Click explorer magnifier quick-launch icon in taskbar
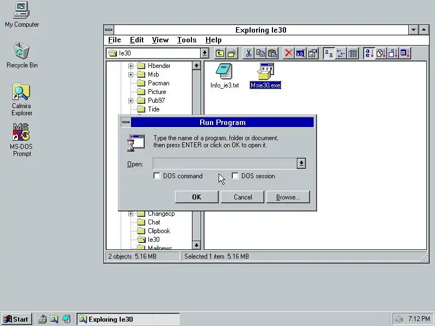This screenshot has width=435, height=326. pos(54,319)
